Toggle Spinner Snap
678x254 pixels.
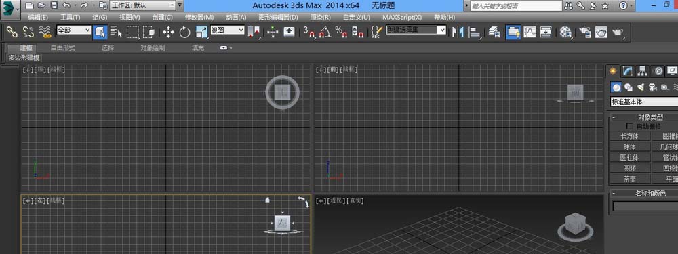tap(357, 32)
